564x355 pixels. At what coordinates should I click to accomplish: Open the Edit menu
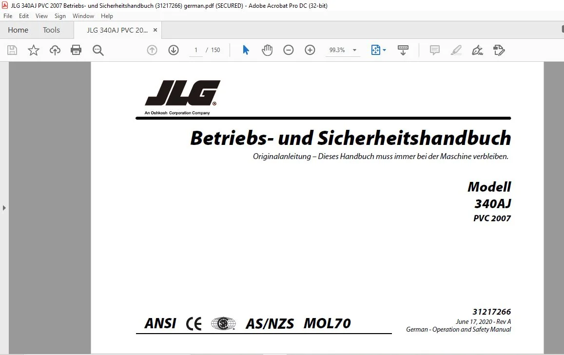tap(24, 16)
